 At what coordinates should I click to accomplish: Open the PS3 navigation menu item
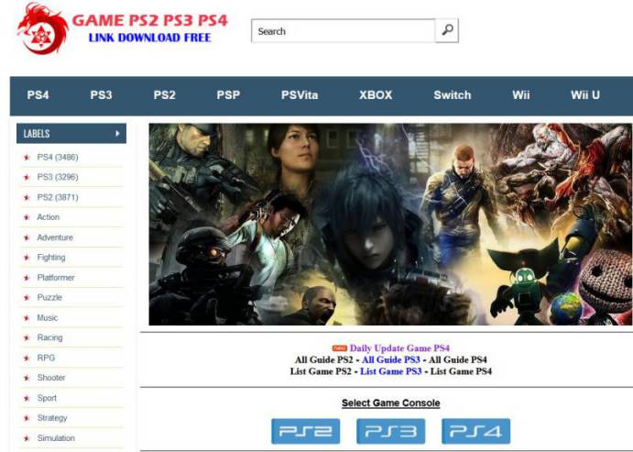tap(101, 95)
